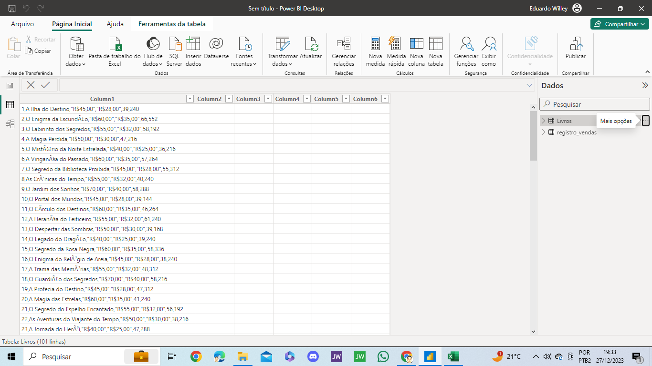Expand the Livros table fields
The height and width of the screenshot is (366, 652).
(543, 121)
